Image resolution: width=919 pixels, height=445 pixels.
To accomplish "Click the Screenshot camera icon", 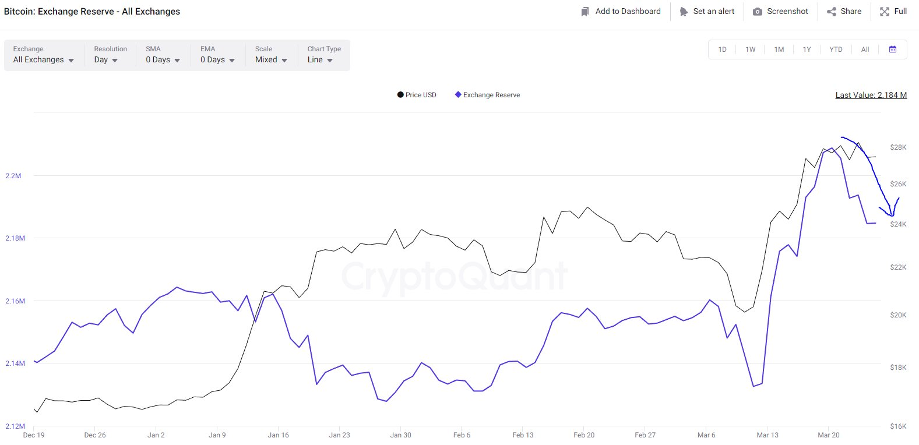I will [x=758, y=12].
